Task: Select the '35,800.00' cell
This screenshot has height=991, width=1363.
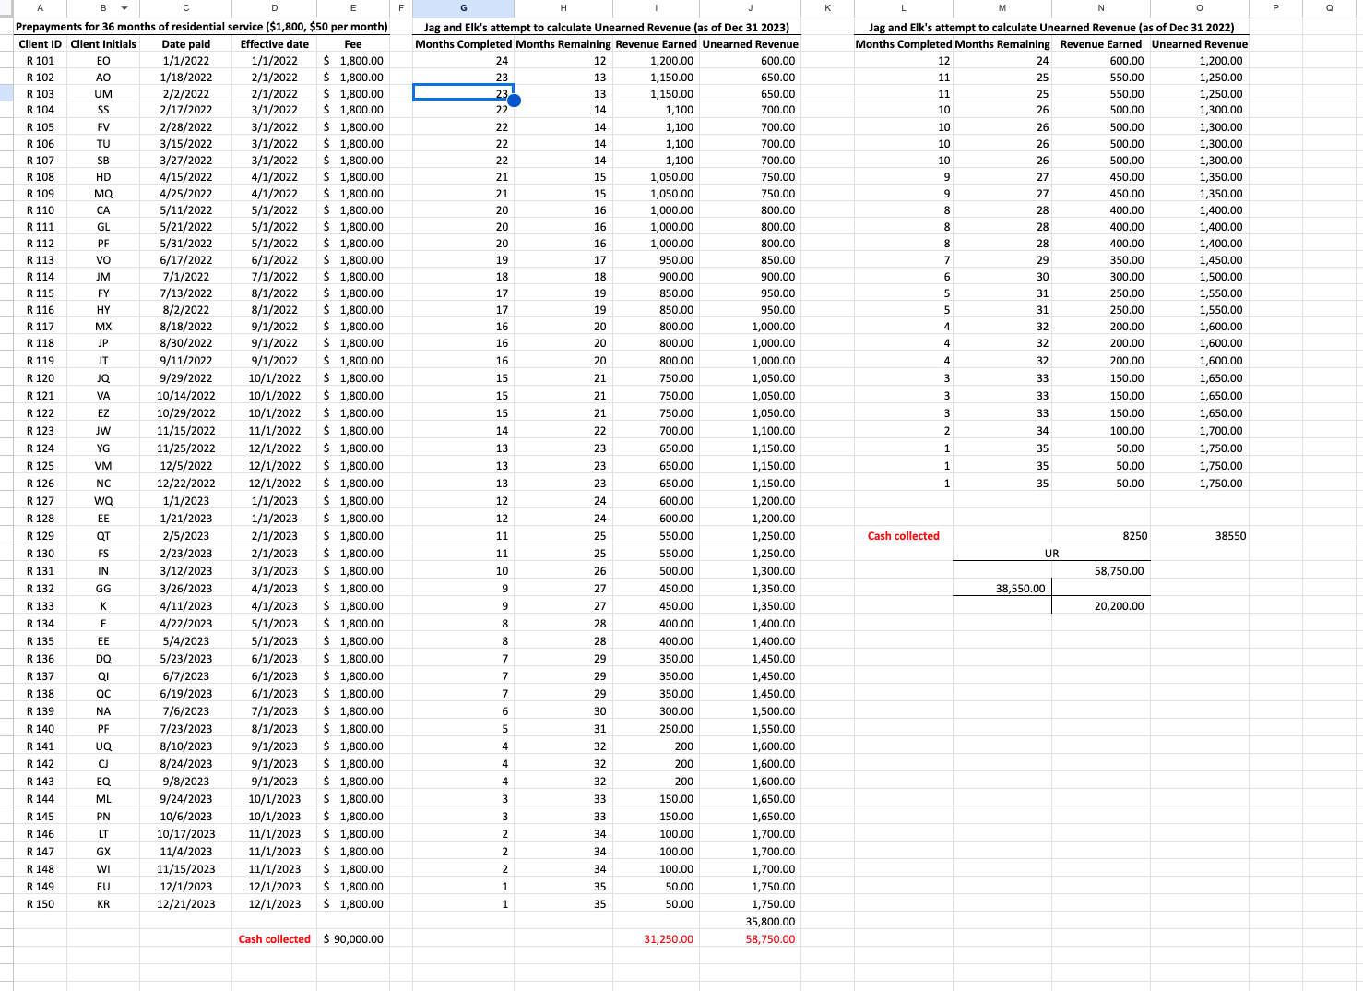Action: click(750, 921)
